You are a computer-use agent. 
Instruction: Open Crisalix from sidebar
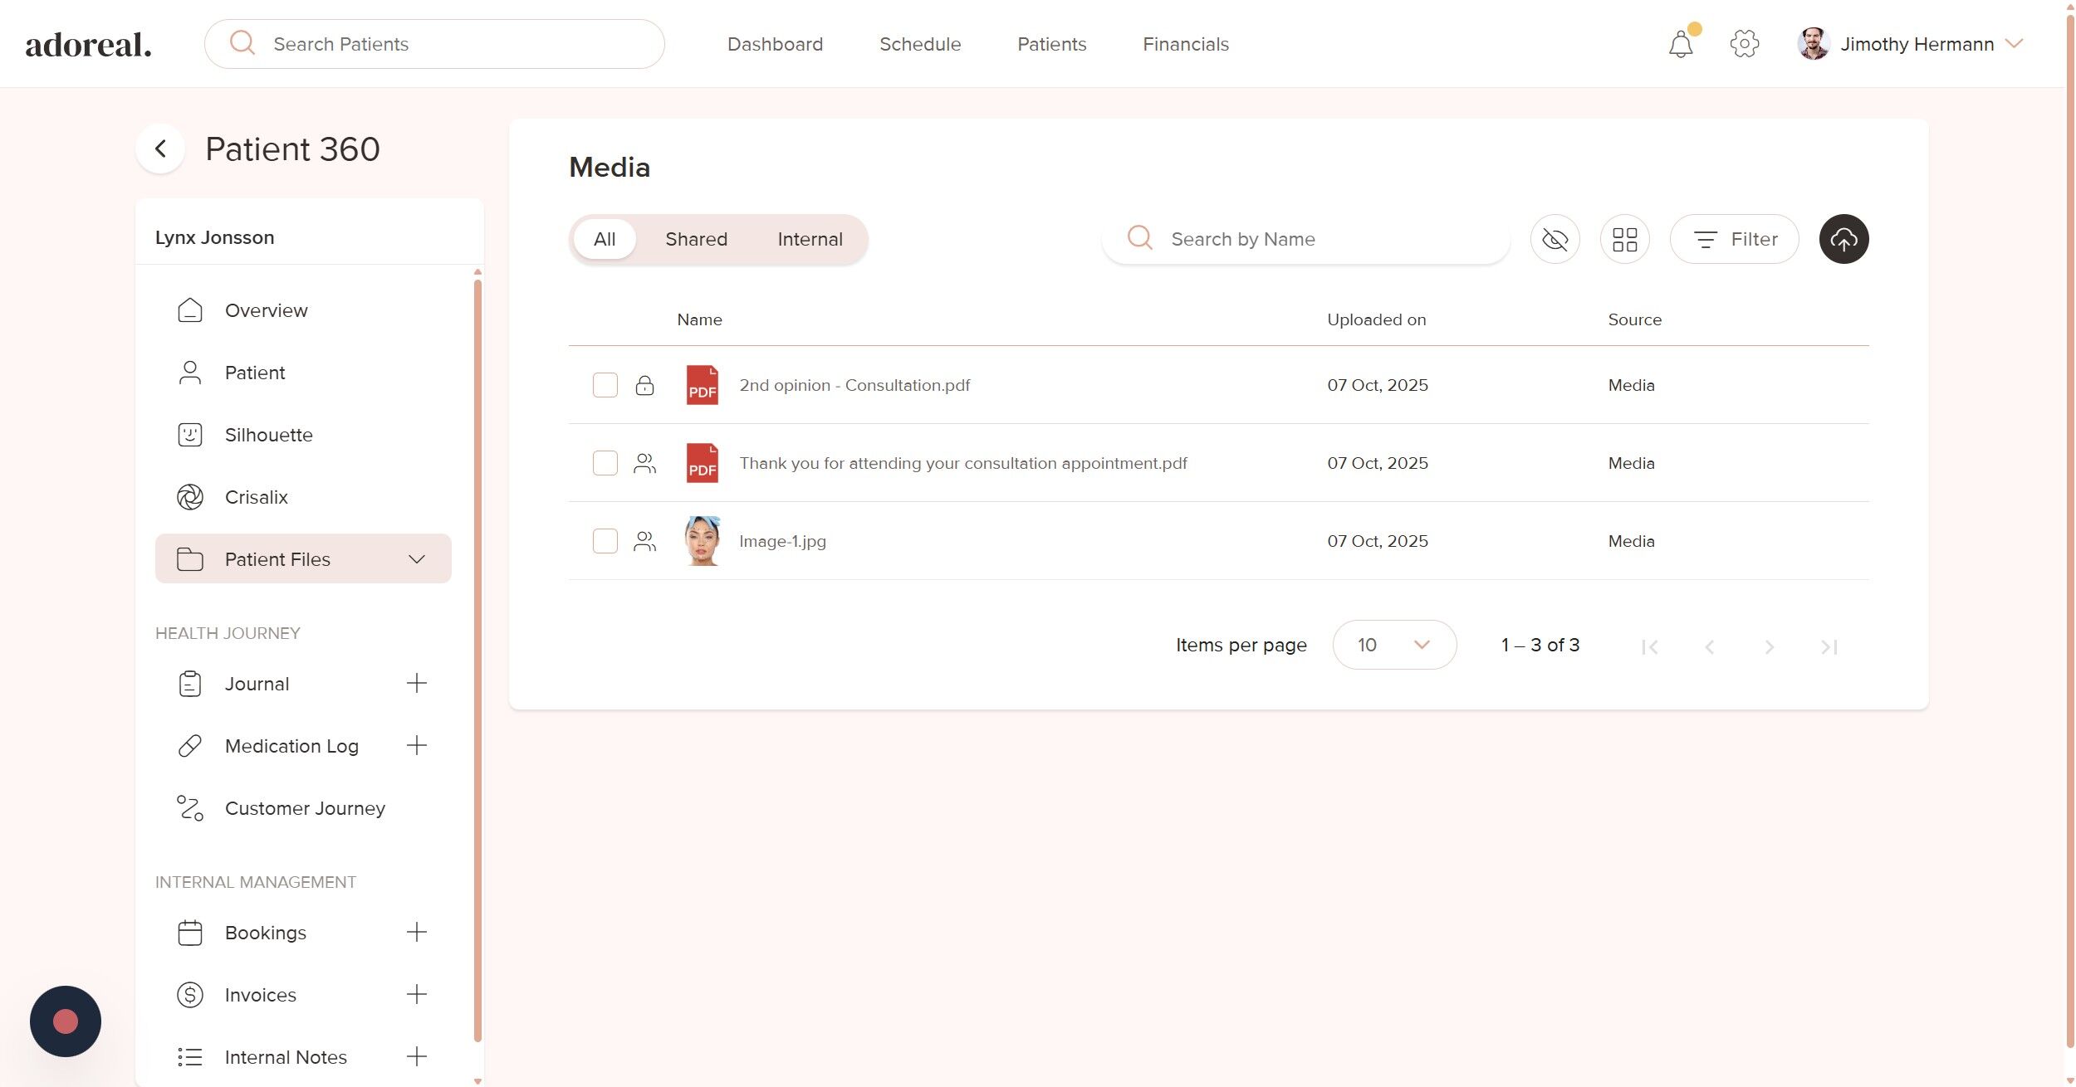tap(256, 497)
